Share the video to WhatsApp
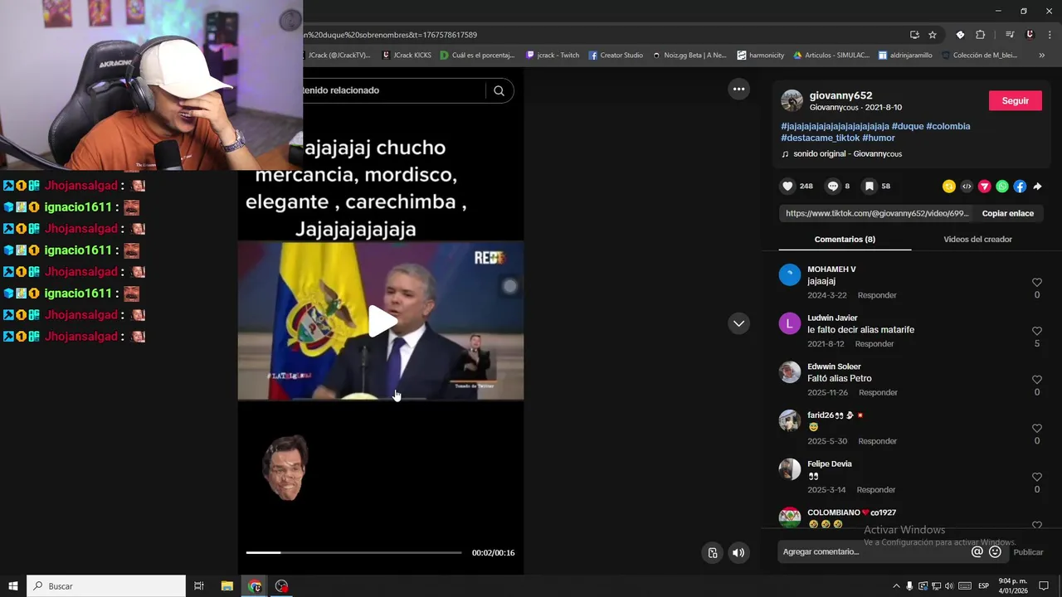Image resolution: width=1062 pixels, height=597 pixels. click(1002, 187)
